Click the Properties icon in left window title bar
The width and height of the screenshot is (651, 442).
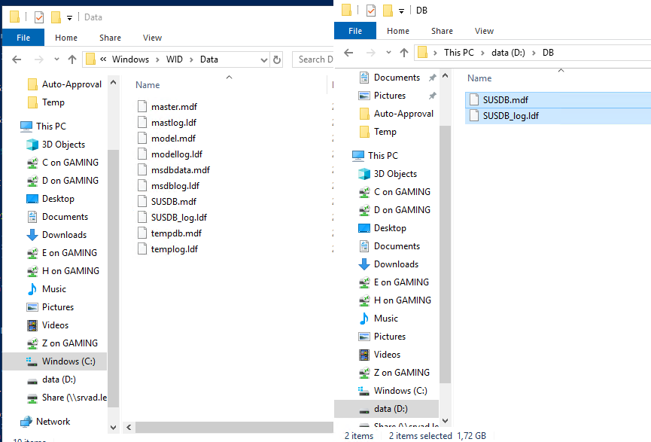pos(39,17)
